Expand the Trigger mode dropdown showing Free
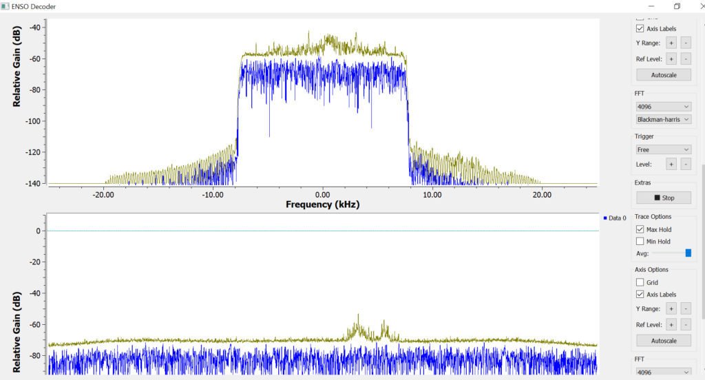705x380 pixels. tap(663, 149)
